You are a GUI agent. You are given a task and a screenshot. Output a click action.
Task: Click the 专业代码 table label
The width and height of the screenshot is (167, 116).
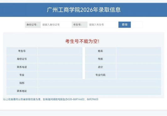pyautogui.click(x=100, y=75)
